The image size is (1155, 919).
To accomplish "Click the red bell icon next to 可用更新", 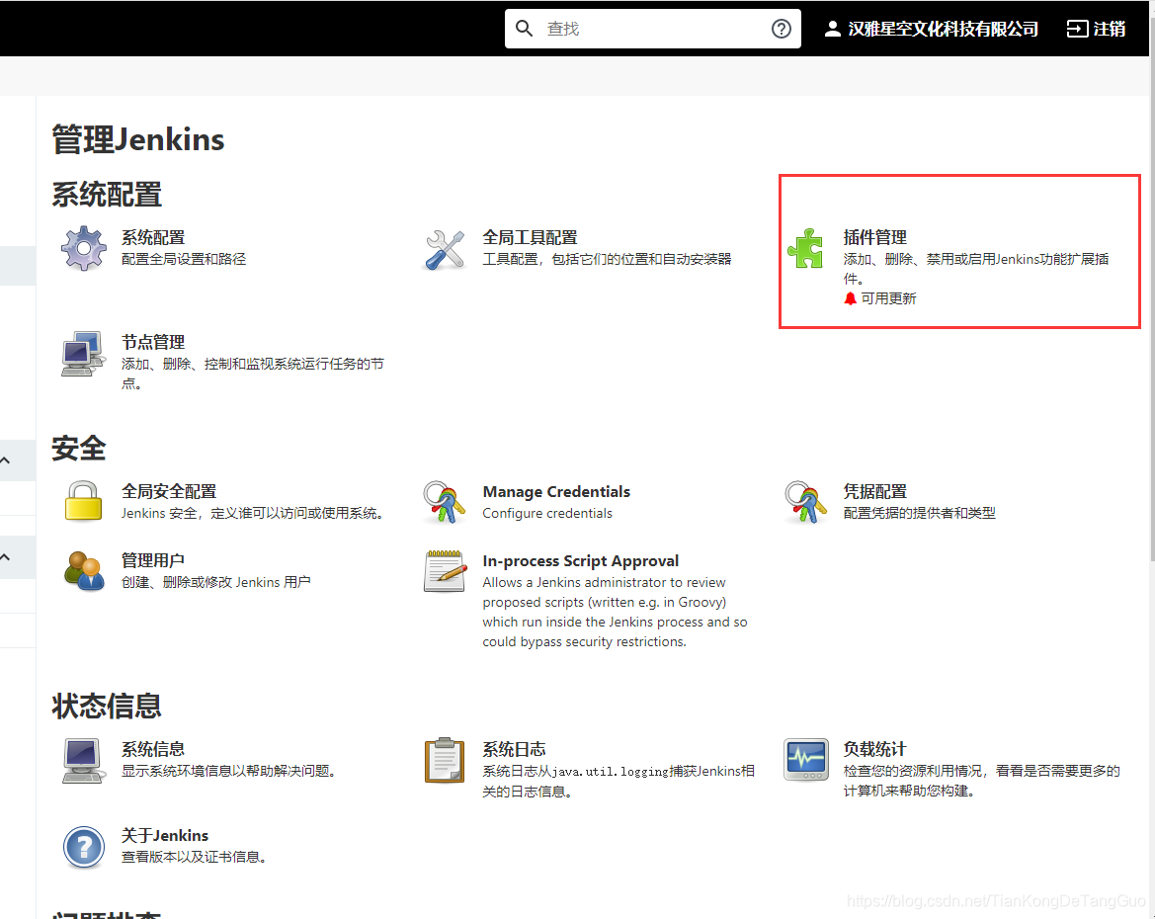I will click(850, 298).
